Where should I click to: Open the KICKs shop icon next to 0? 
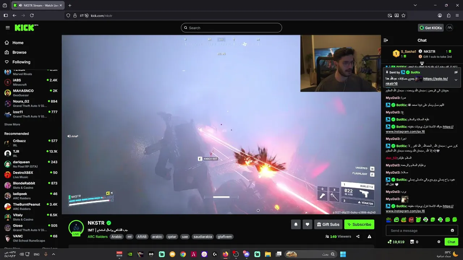click(x=412, y=242)
